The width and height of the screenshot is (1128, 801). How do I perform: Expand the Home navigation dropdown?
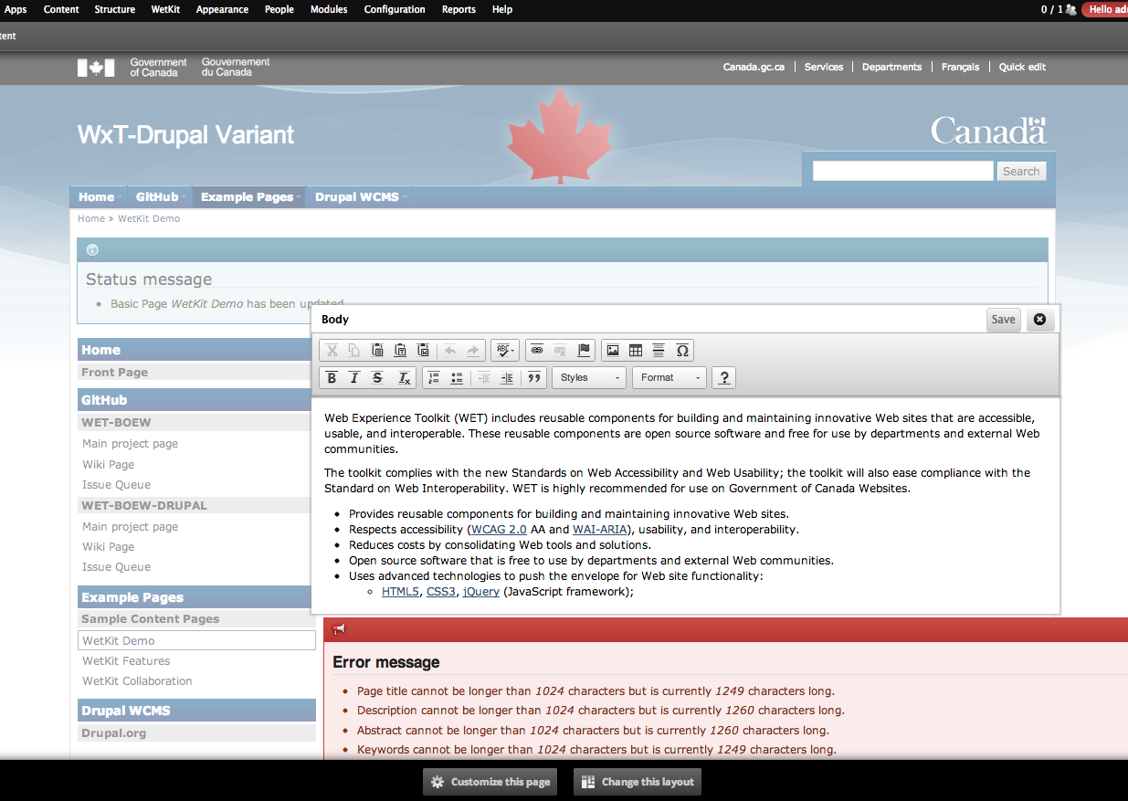99,196
